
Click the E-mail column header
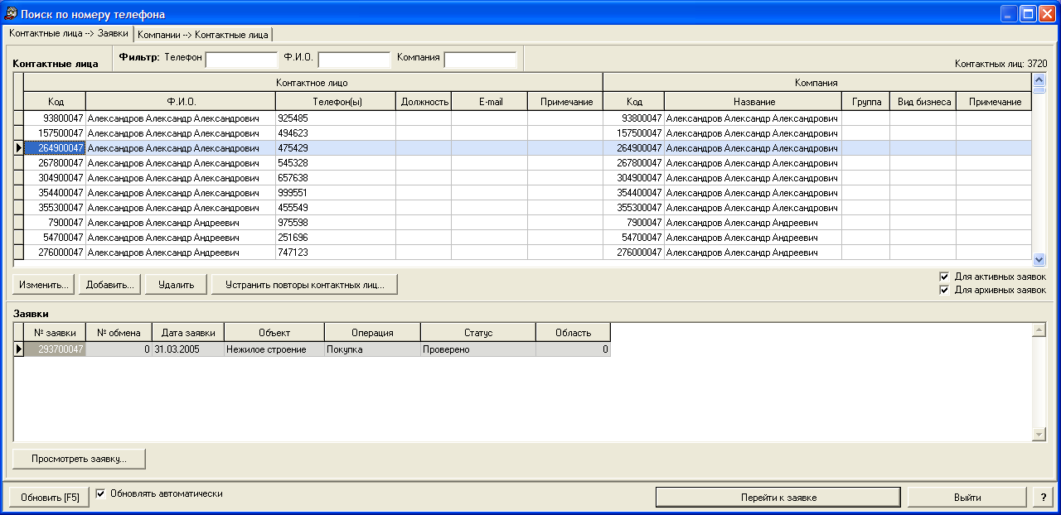pos(490,102)
